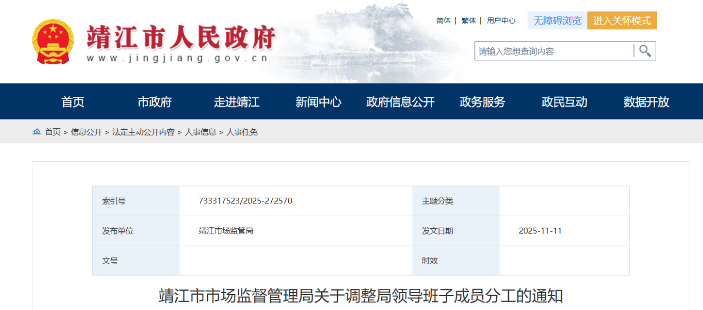Click 信息公开 breadcrumb link
This screenshot has height=310, width=703.
coord(86,132)
